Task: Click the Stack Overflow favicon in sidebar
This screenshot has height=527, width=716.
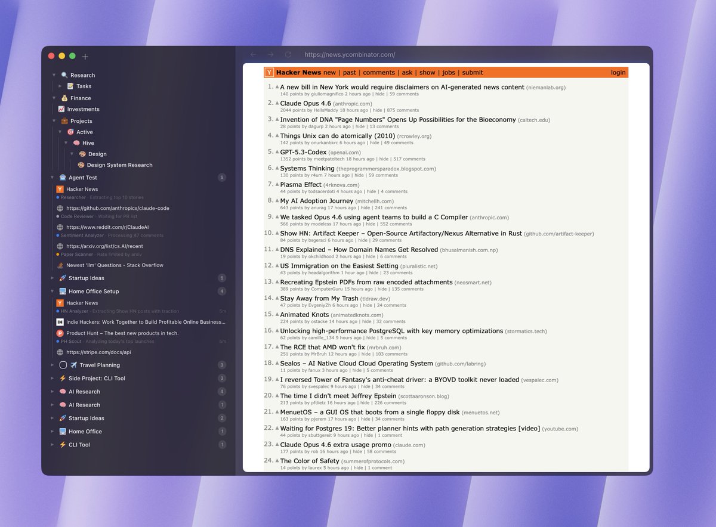Action: pyautogui.click(x=60, y=265)
